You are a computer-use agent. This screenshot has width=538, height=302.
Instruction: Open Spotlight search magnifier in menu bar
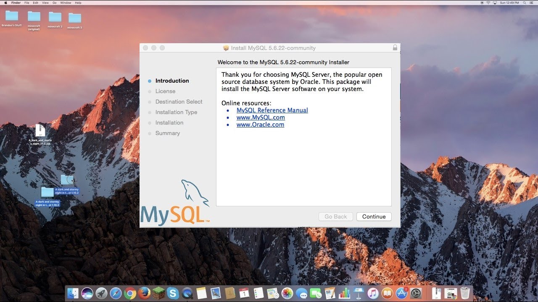(525, 3)
